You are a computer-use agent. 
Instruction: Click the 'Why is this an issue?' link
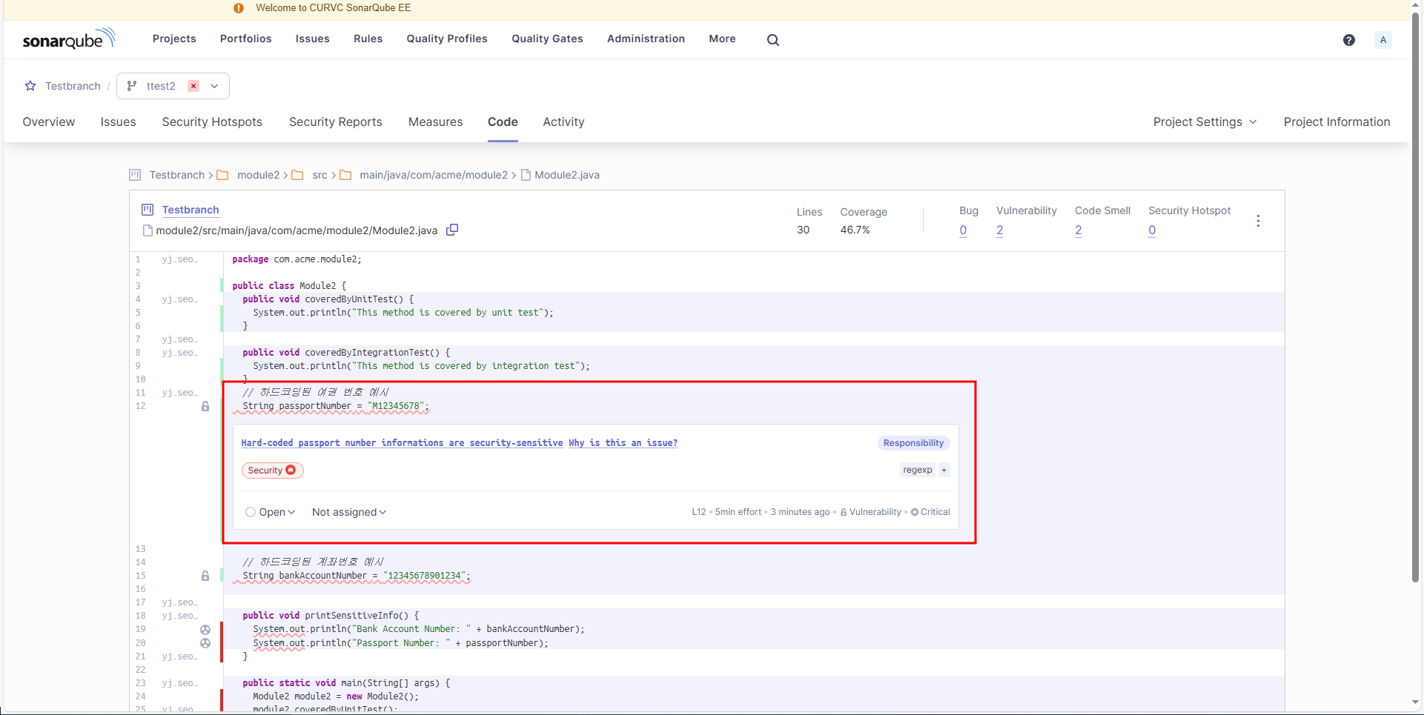(x=623, y=443)
